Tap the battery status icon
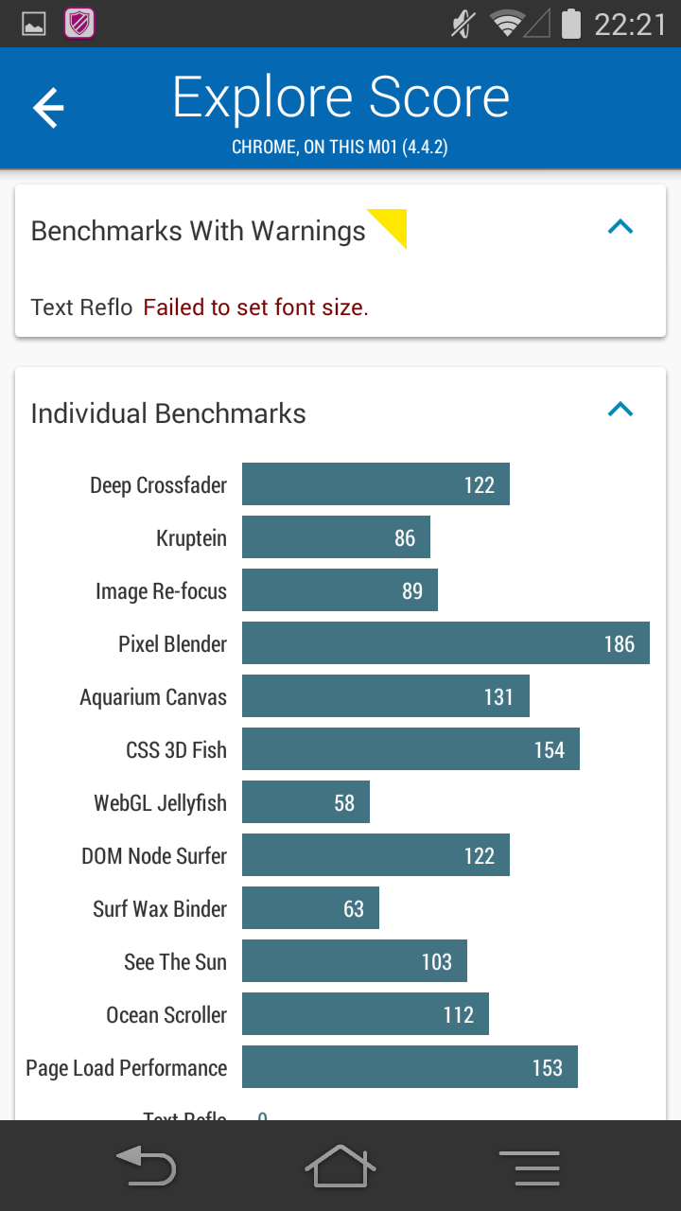The image size is (681, 1211). tap(570, 24)
